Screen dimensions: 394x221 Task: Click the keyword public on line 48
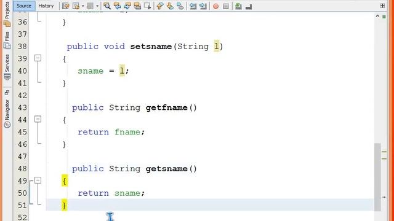pos(87,169)
